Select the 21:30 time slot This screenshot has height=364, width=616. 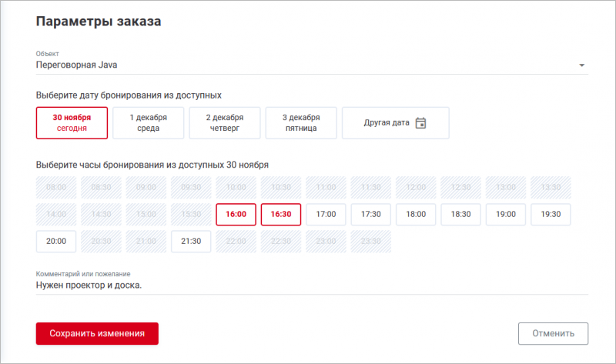191,241
